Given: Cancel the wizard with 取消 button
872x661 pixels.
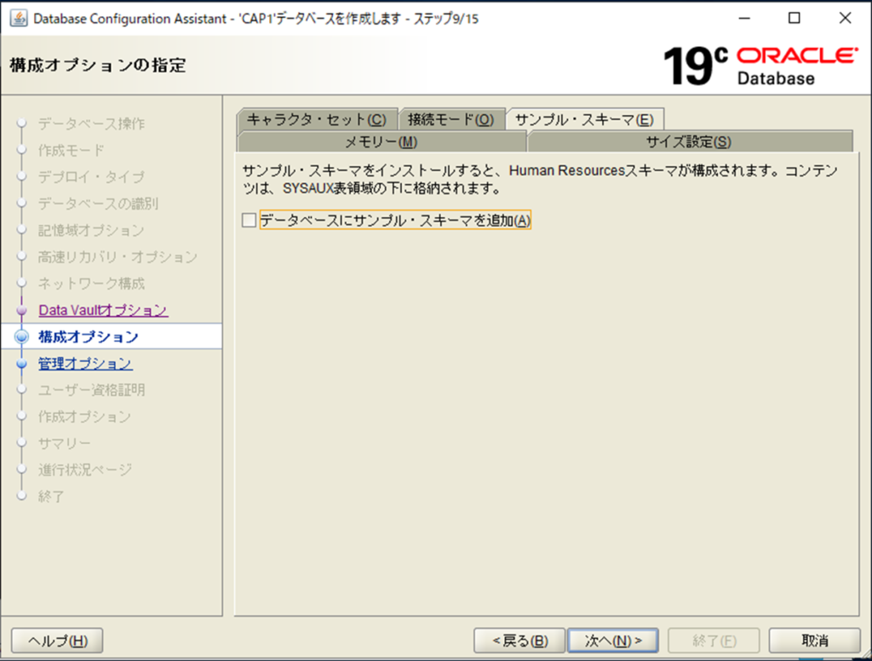Looking at the screenshot, I should (814, 641).
